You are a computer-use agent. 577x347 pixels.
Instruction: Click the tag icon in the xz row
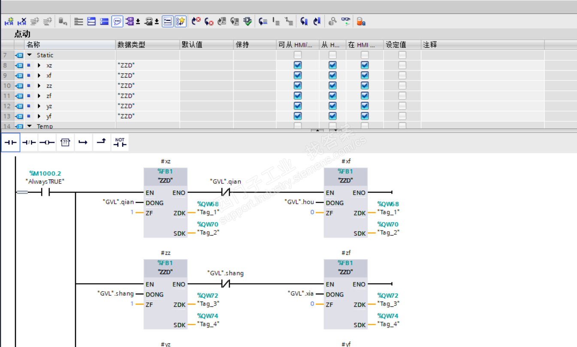[x=19, y=65]
